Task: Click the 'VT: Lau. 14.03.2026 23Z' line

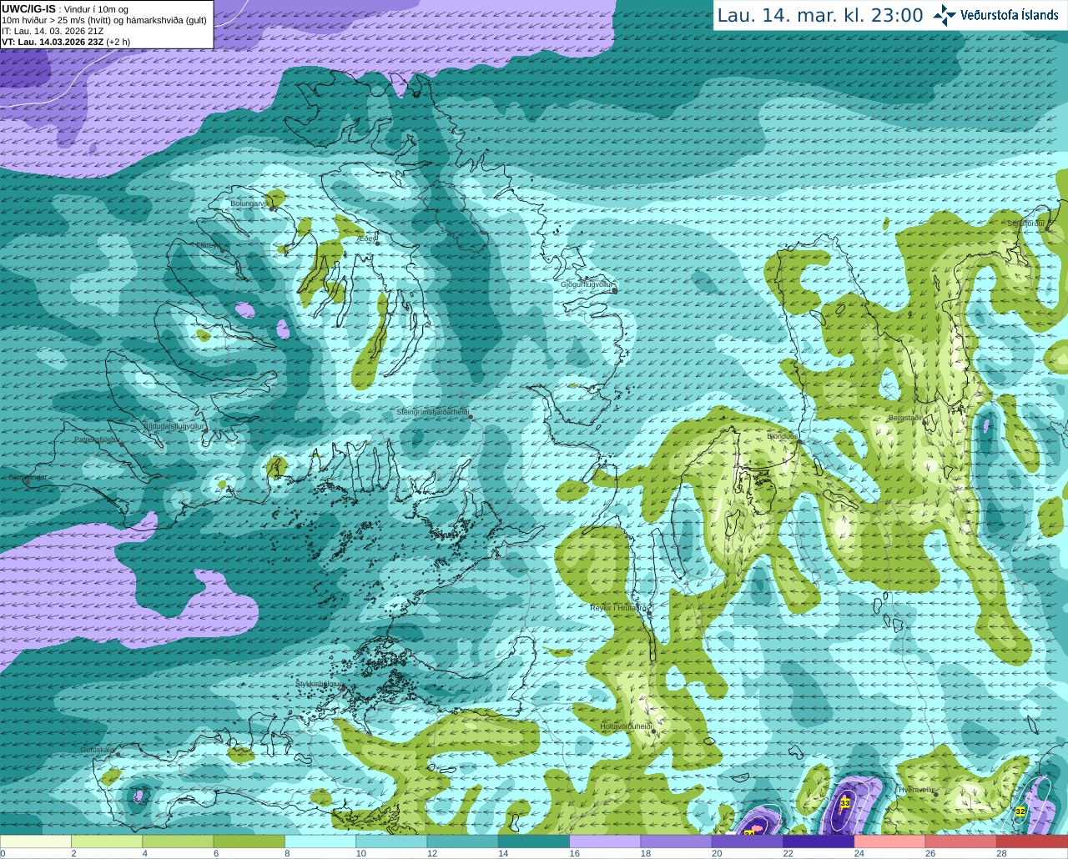Action: click(53, 42)
